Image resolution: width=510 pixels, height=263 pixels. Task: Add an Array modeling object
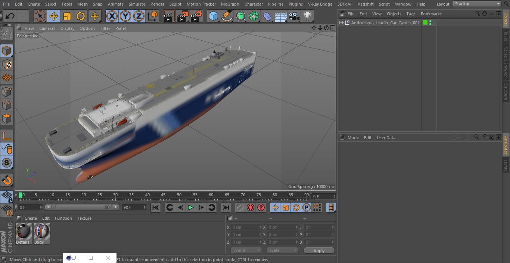pyautogui.click(x=254, y=16)
